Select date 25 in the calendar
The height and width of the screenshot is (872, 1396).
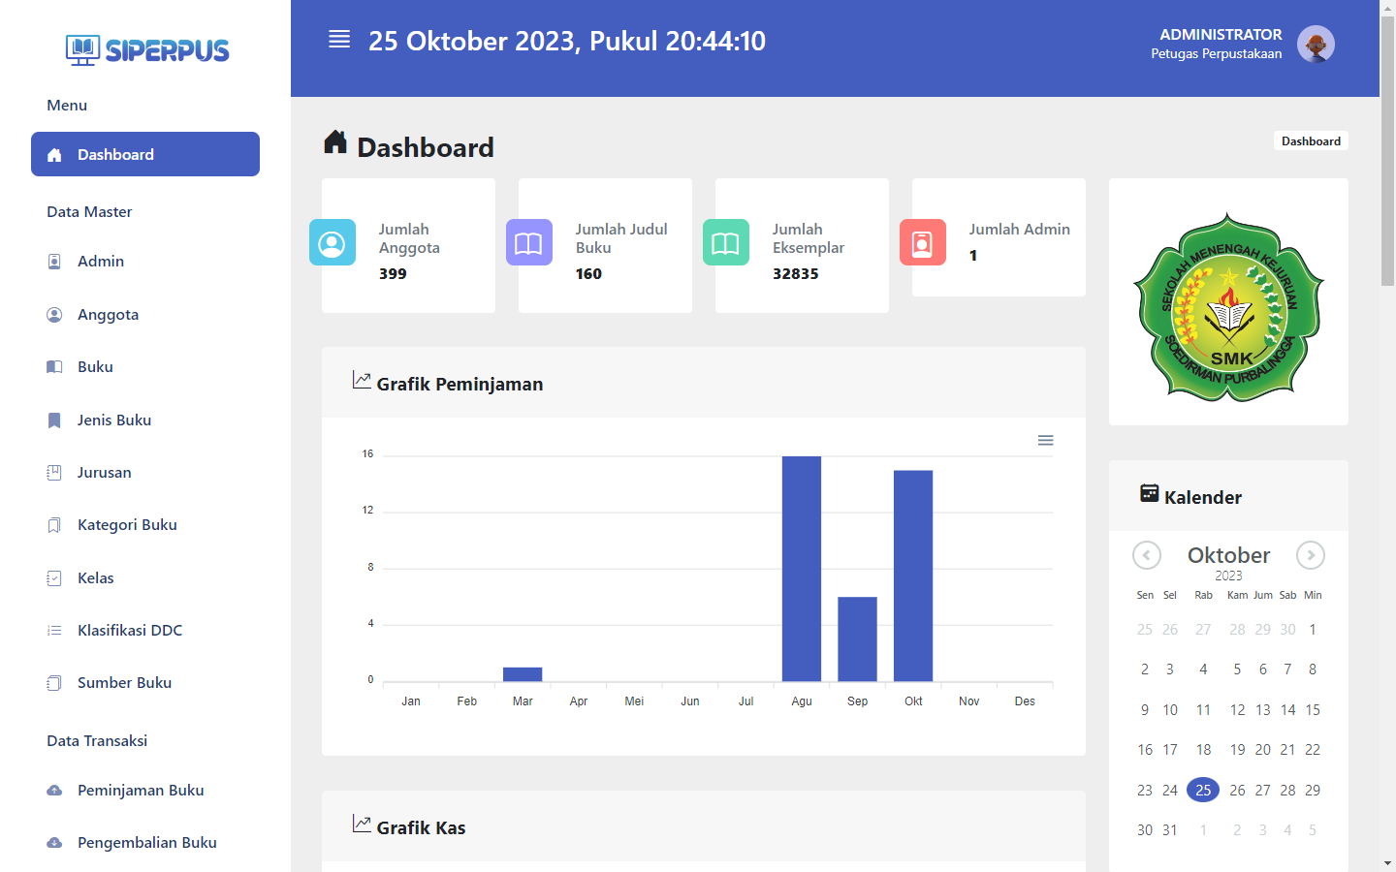coord(1203,791)
